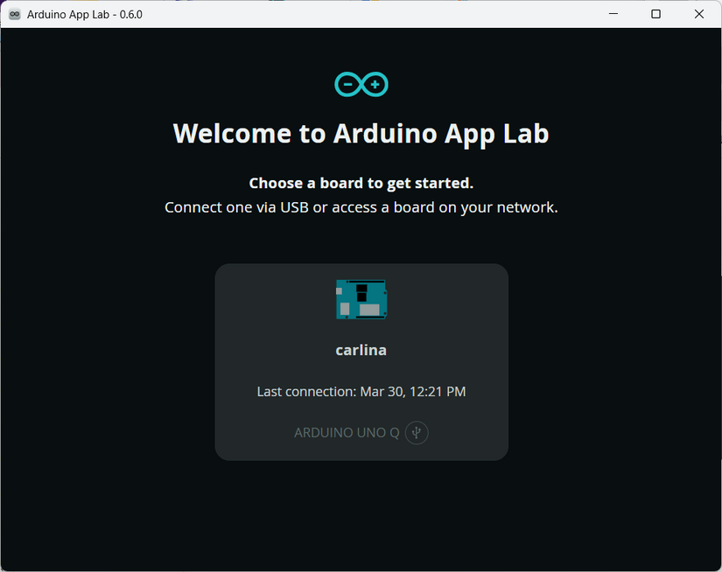Click the USB connection icon on the board card
Viewport: 722px width, 572px height.
coord(417,433)
